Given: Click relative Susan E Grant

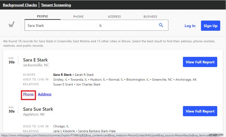Looking at the screenshot, I should point(64,84).
